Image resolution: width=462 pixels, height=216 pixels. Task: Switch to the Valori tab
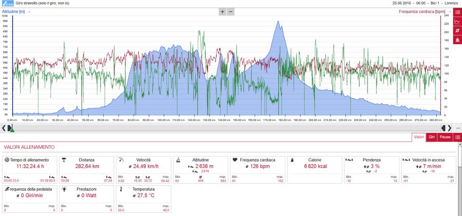419,137
